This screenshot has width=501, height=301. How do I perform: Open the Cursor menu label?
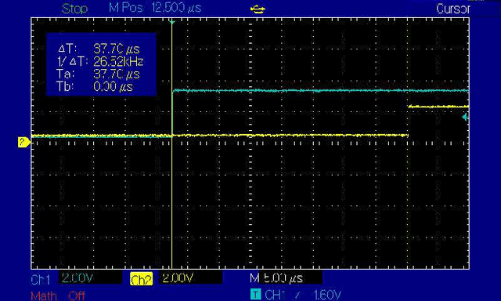coord(453,9)
